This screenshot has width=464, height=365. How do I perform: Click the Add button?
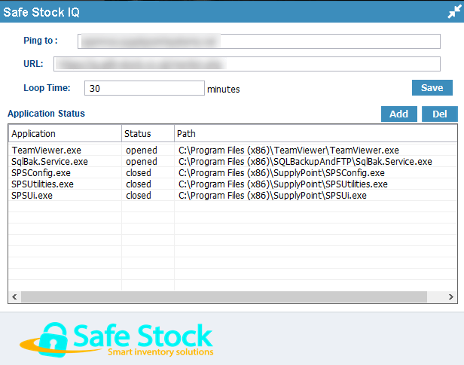[x=399, y=114]
